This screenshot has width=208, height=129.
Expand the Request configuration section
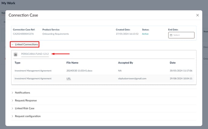(x=26, y=116)
